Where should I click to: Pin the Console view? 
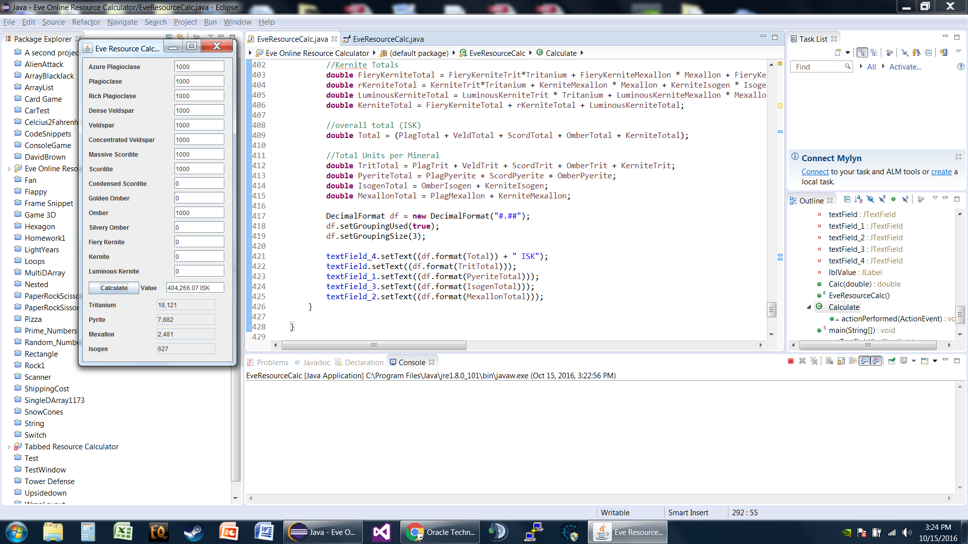891,361
